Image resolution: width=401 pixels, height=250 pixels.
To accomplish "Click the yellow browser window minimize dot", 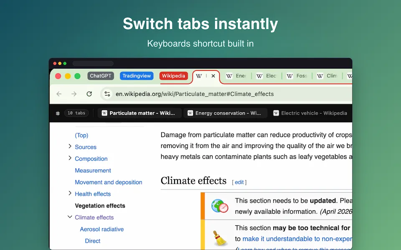I will coord(68,76).
